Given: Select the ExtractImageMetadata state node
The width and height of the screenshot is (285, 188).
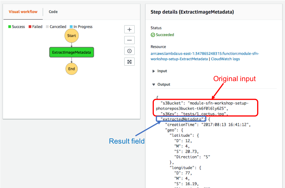Looking at the screenshot, I should pyautogui.click(x=72, y=52).
